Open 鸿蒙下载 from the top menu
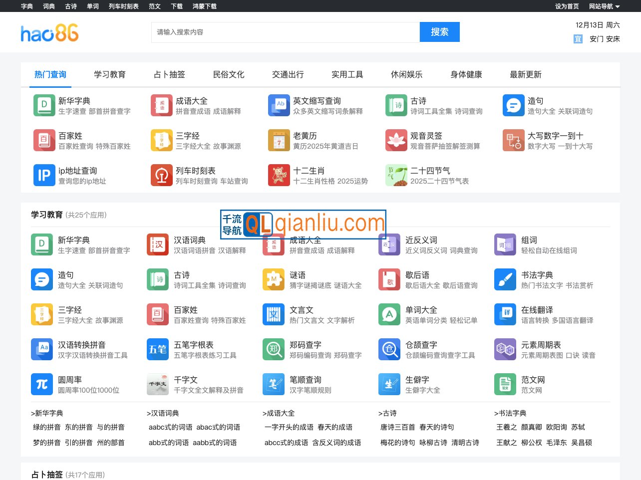This screenshot has width=641, height=480. click(204, 6)
